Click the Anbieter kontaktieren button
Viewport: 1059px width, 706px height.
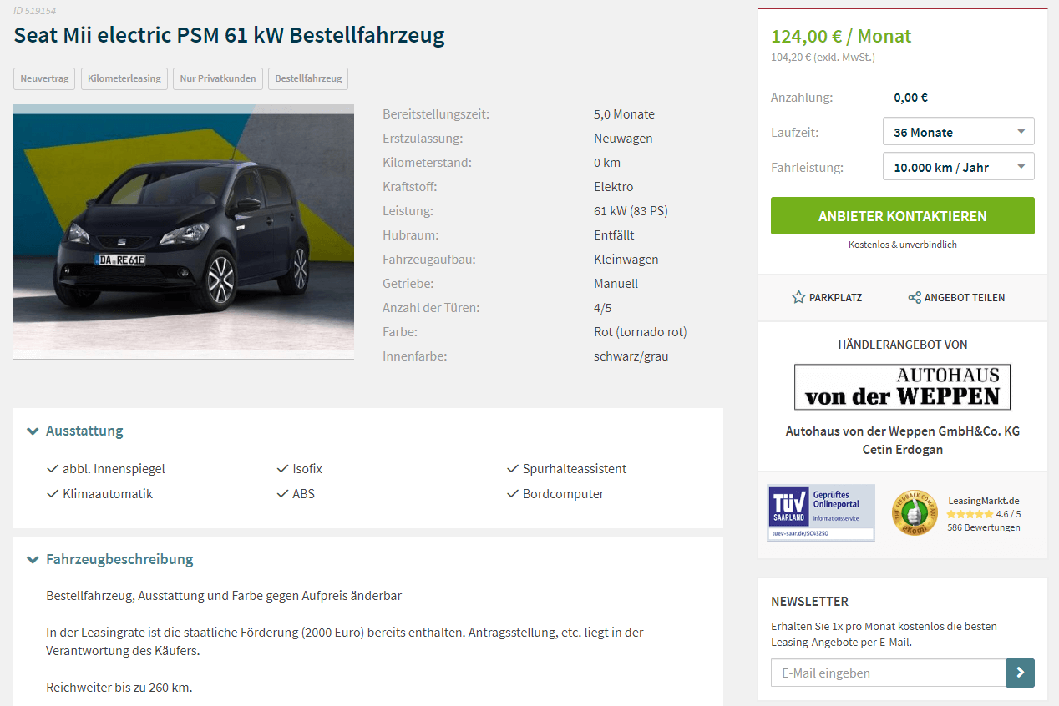click(903, 216)
